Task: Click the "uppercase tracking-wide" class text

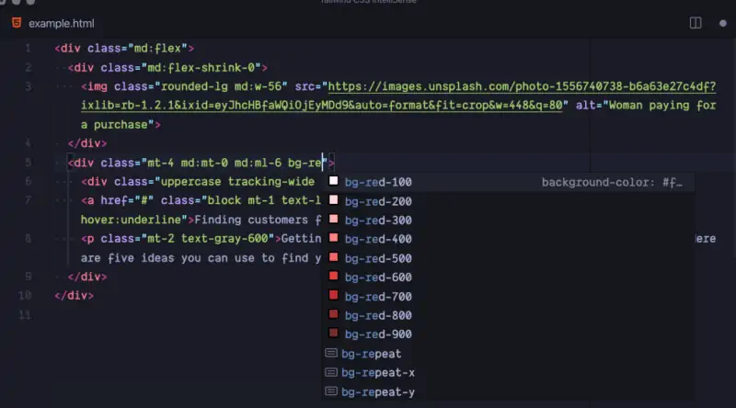Action: pyautogui.click(x=237, y=182)
